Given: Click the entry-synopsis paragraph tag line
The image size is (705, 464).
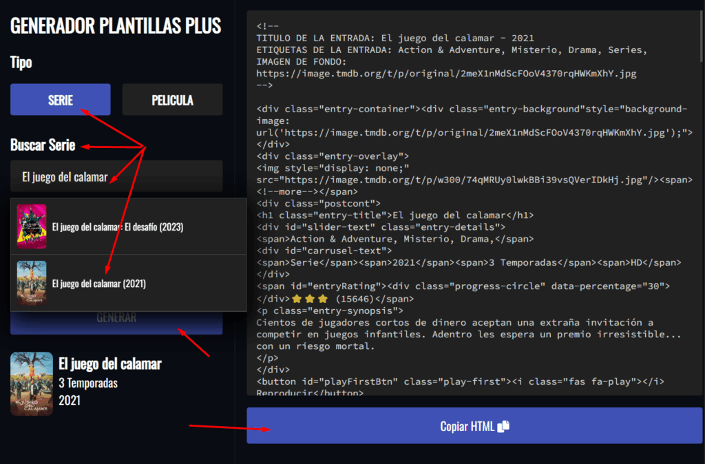Looking at the screenshot, I should coord(330,310).
